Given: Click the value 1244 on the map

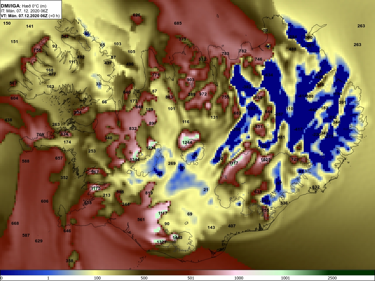Looking at the screenshot, I should pos(187,143).
